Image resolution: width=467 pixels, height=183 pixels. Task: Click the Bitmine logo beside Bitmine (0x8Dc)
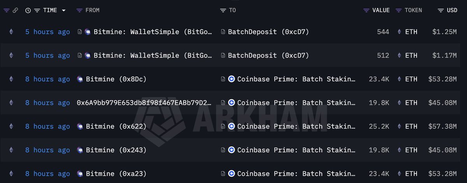point(80,79)
